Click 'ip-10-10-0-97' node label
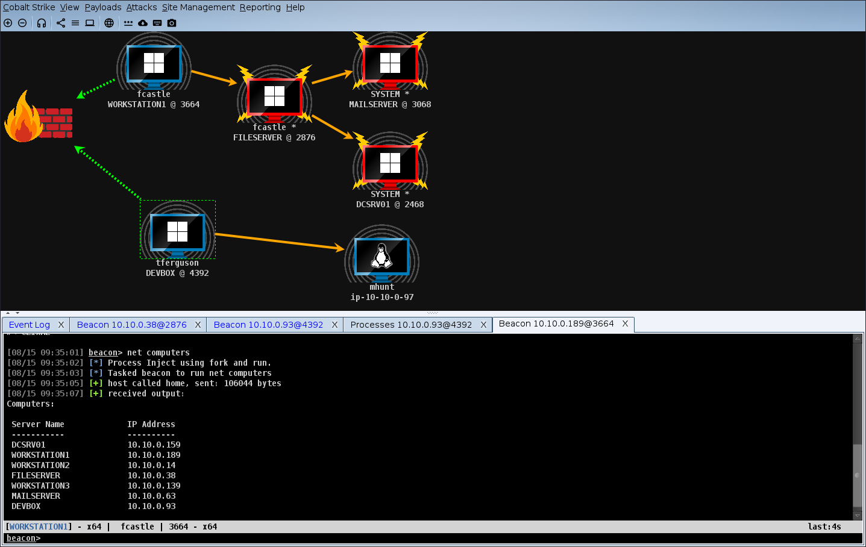Viewport: 866px width, 547px height. [382, 297]
